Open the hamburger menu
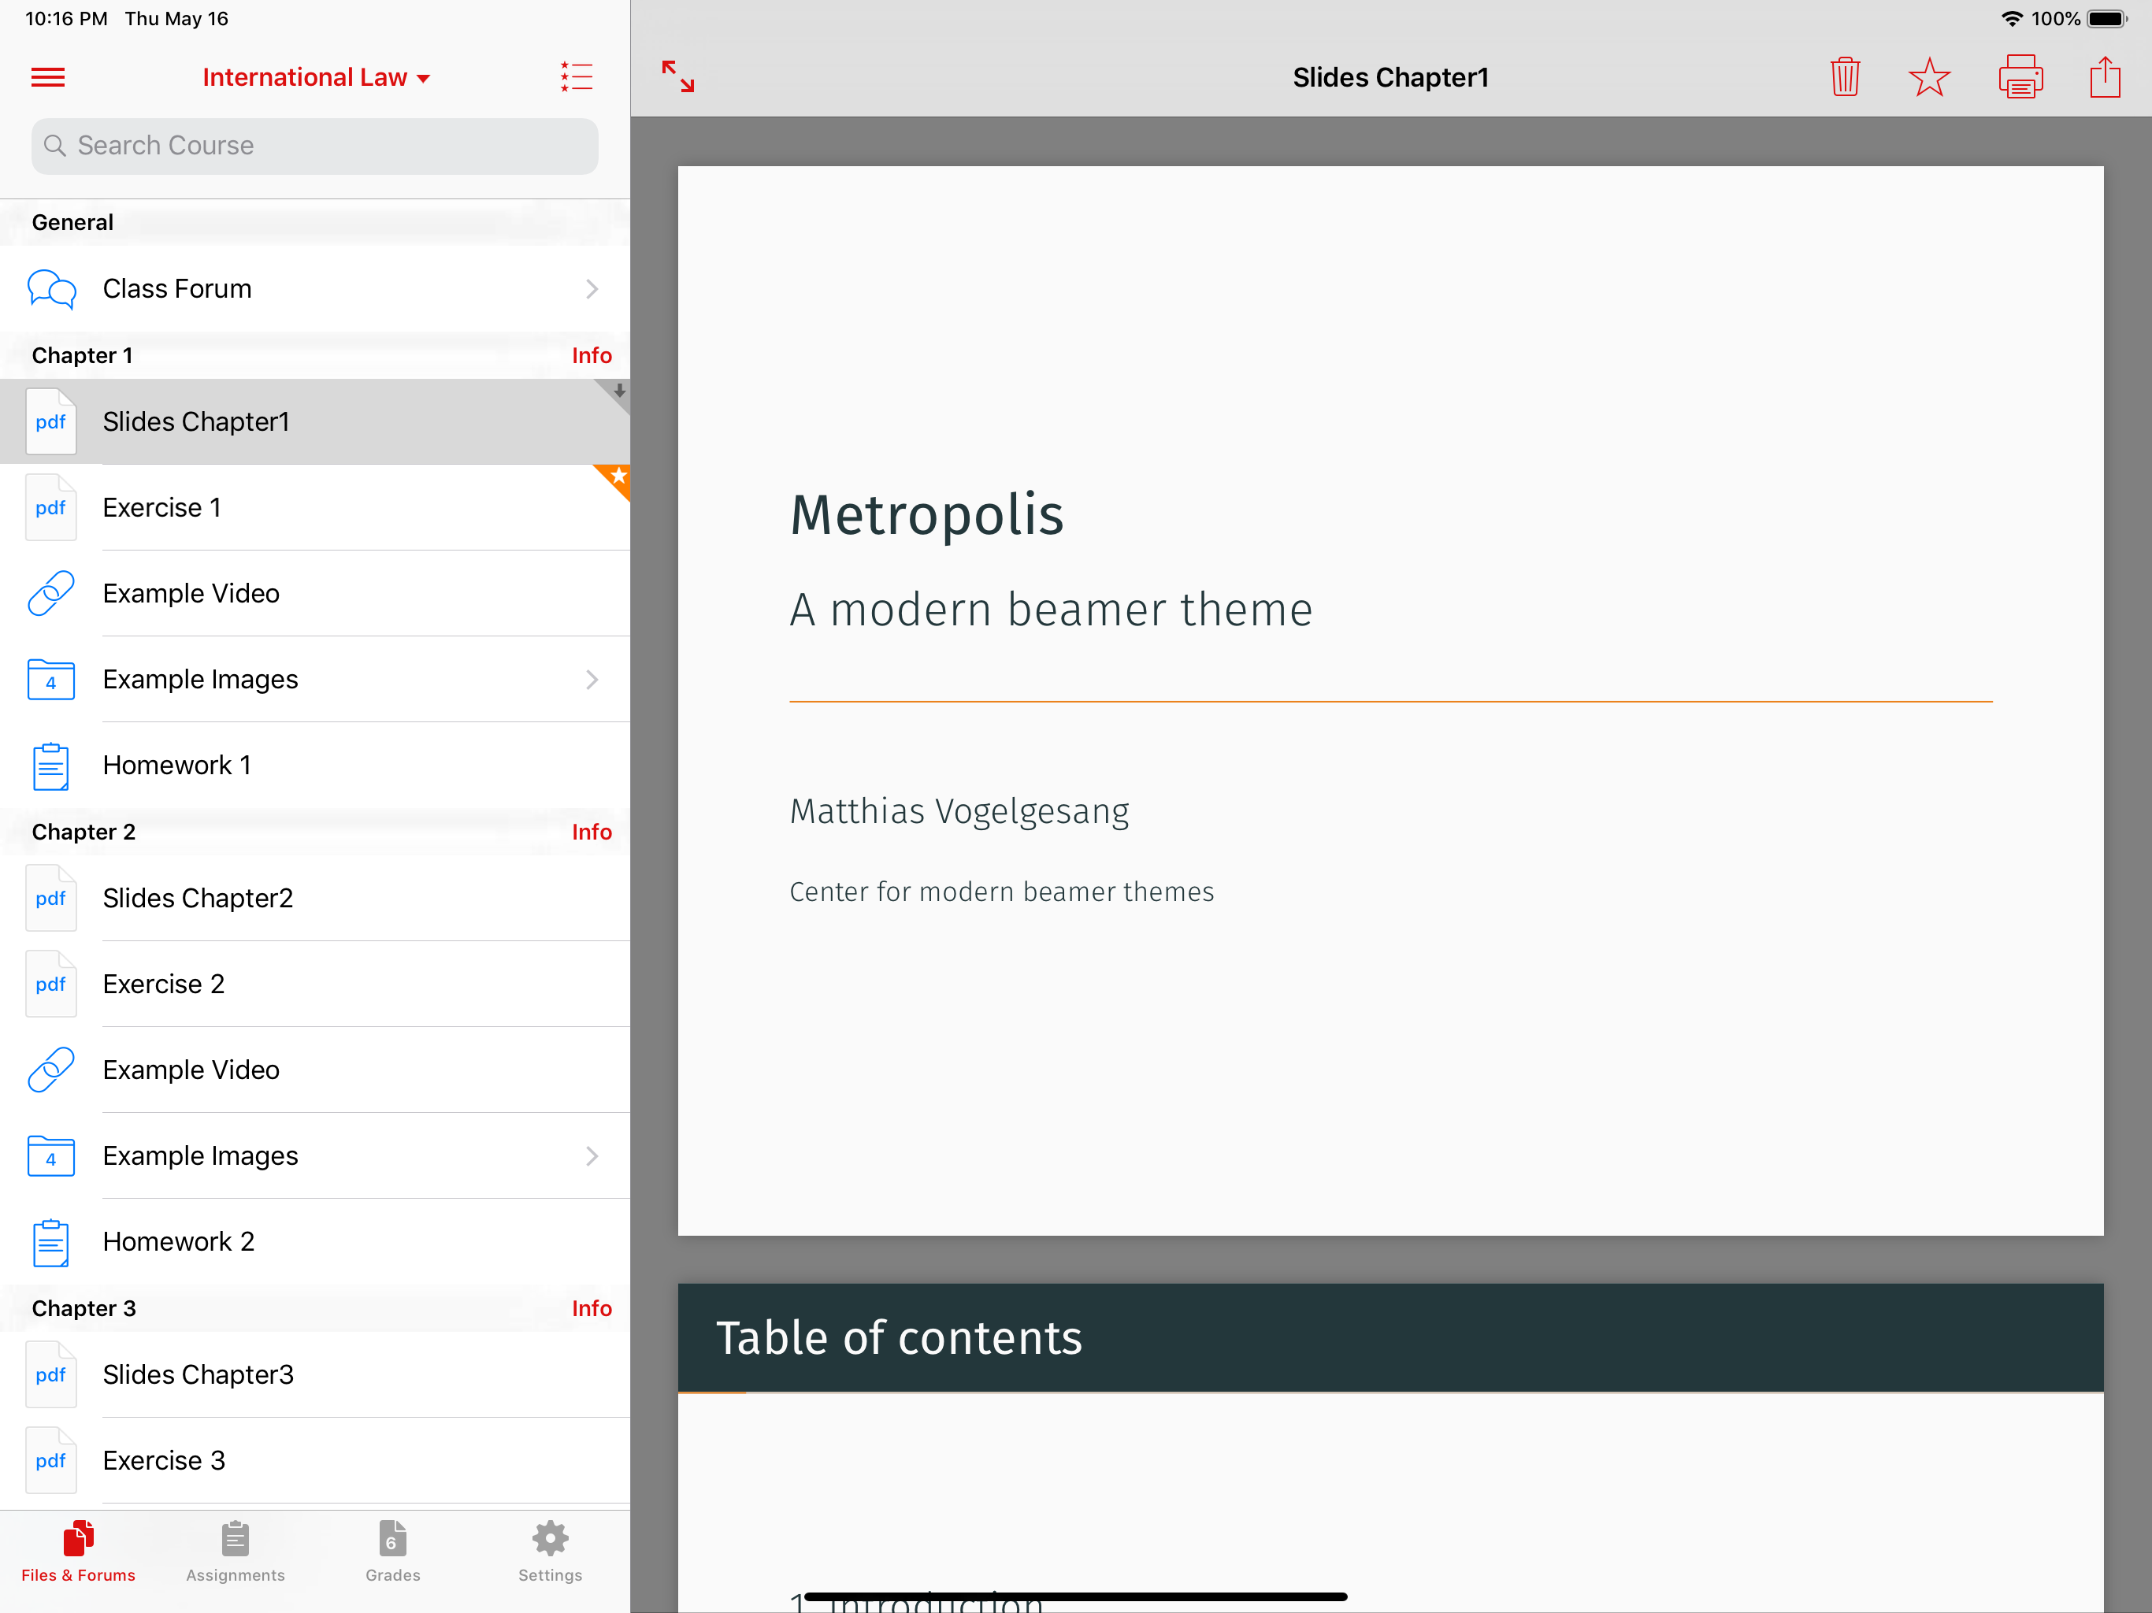 (48, 77)
